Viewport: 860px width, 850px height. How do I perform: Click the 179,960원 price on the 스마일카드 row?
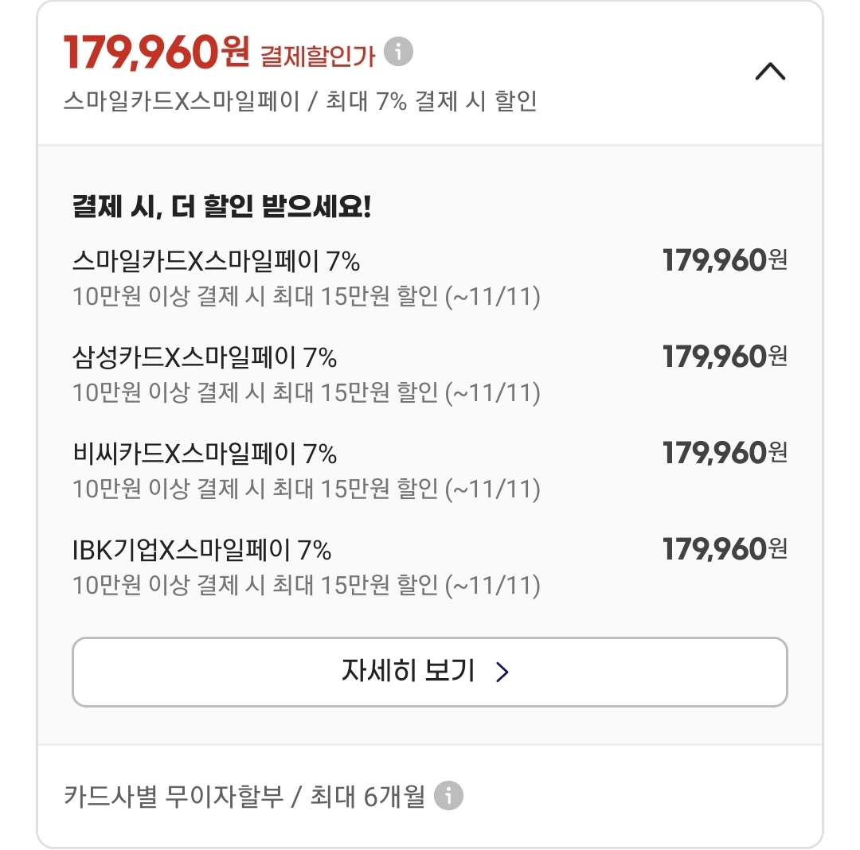point(724,260)
